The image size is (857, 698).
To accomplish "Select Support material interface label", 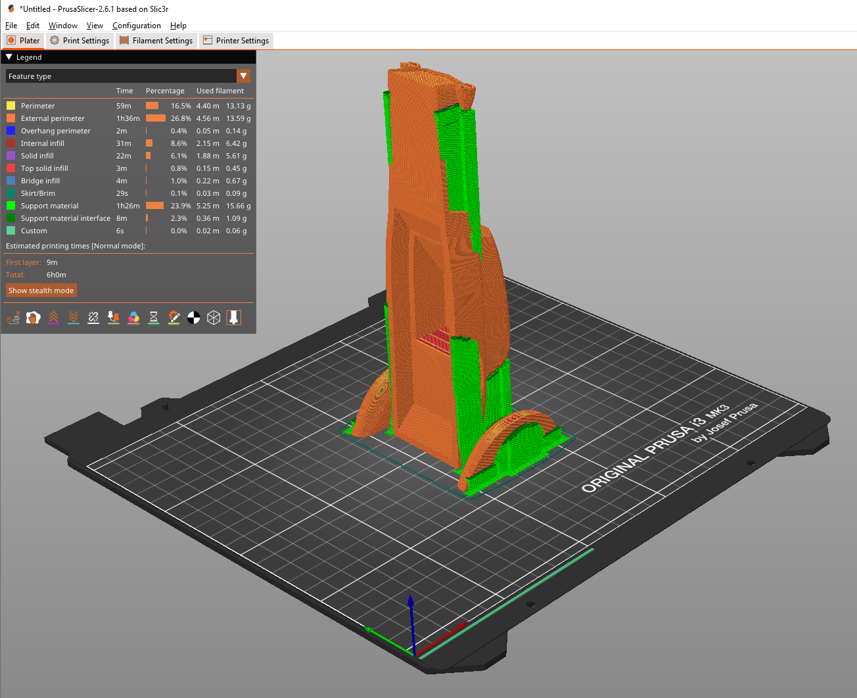I will [66, 218].
